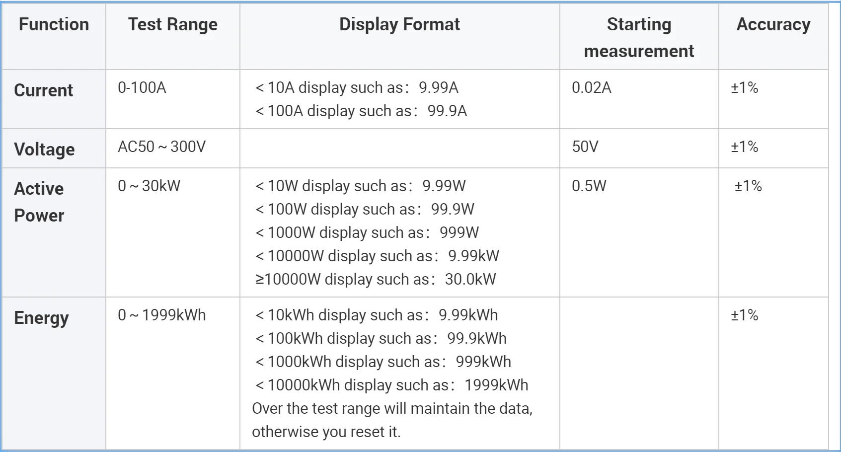Select the Energy row label
Viewport: 841px width, 452px height.
[x=41, y=318]
